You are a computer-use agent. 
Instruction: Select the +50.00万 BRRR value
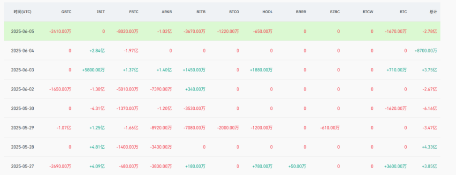pyautogui.click(x=297, y=166)
